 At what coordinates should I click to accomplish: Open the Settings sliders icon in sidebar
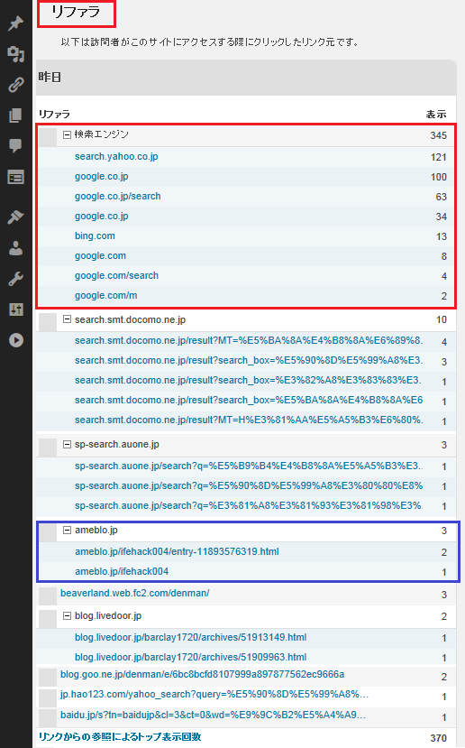tap(15, 309)
